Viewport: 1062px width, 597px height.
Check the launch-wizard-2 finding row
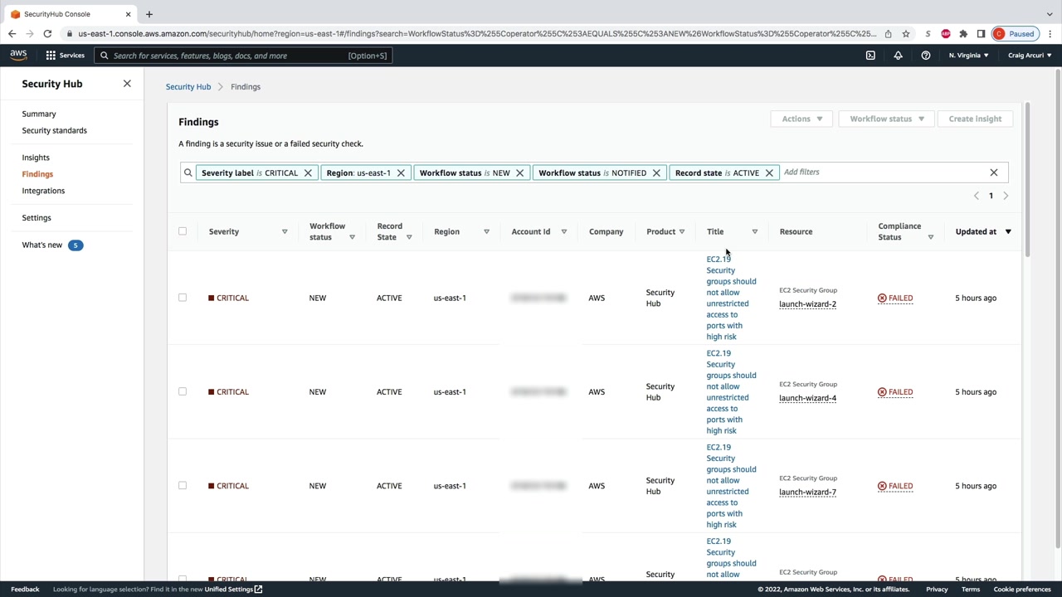tap(183, 298)
